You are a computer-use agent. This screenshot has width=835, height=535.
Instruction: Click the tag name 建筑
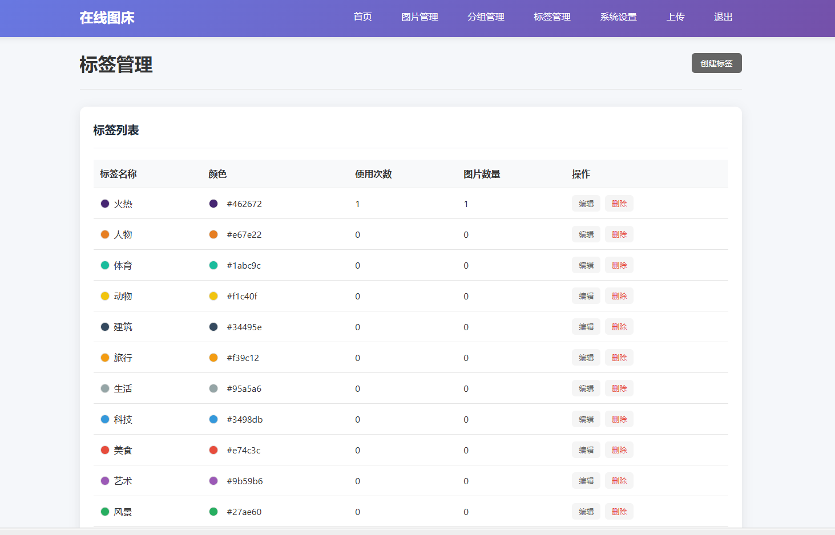tap(123, 327)
